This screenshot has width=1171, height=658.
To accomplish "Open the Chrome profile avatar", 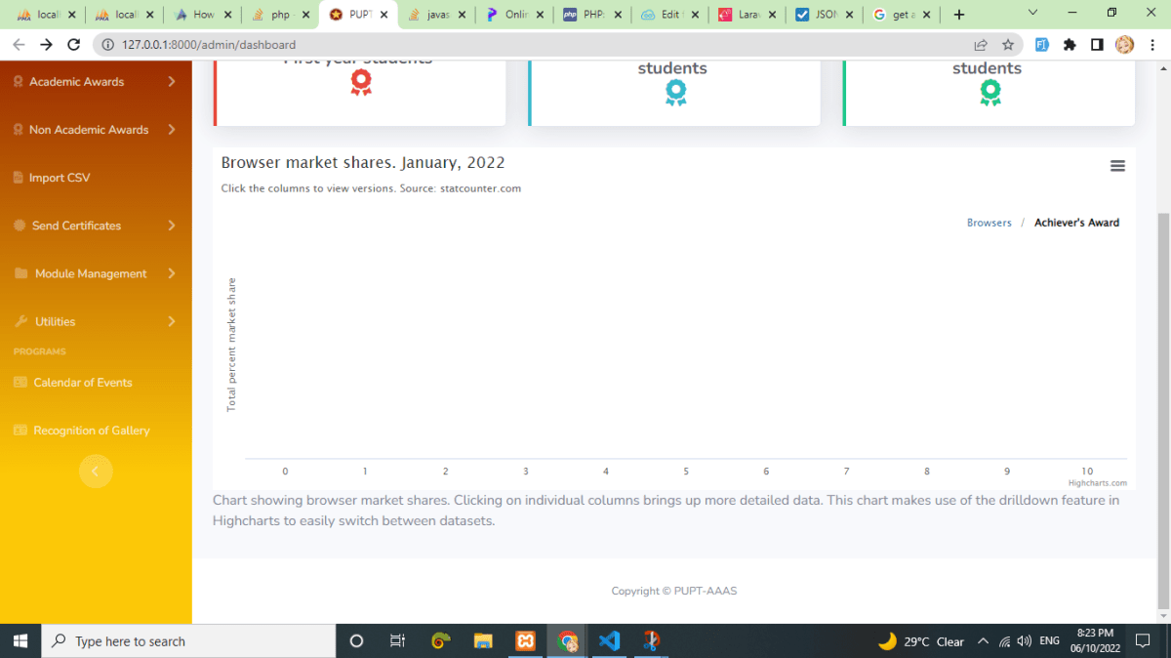I will pos(1124,45).
